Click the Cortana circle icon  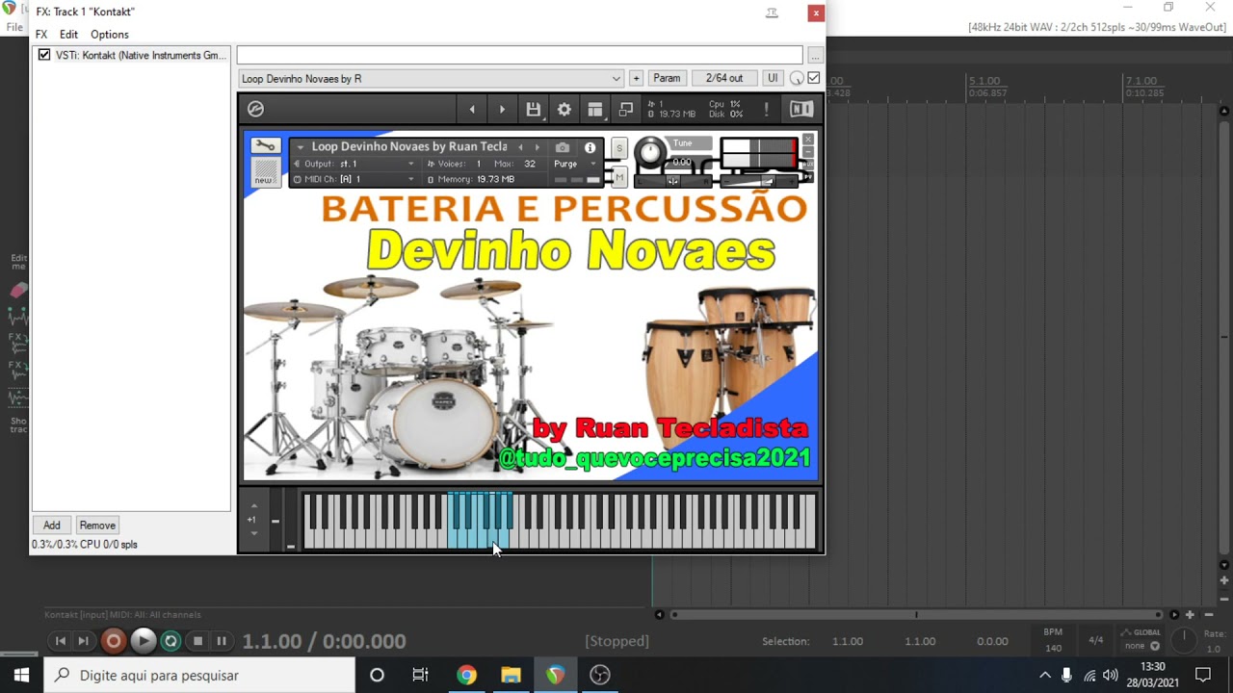pos(377,675)
